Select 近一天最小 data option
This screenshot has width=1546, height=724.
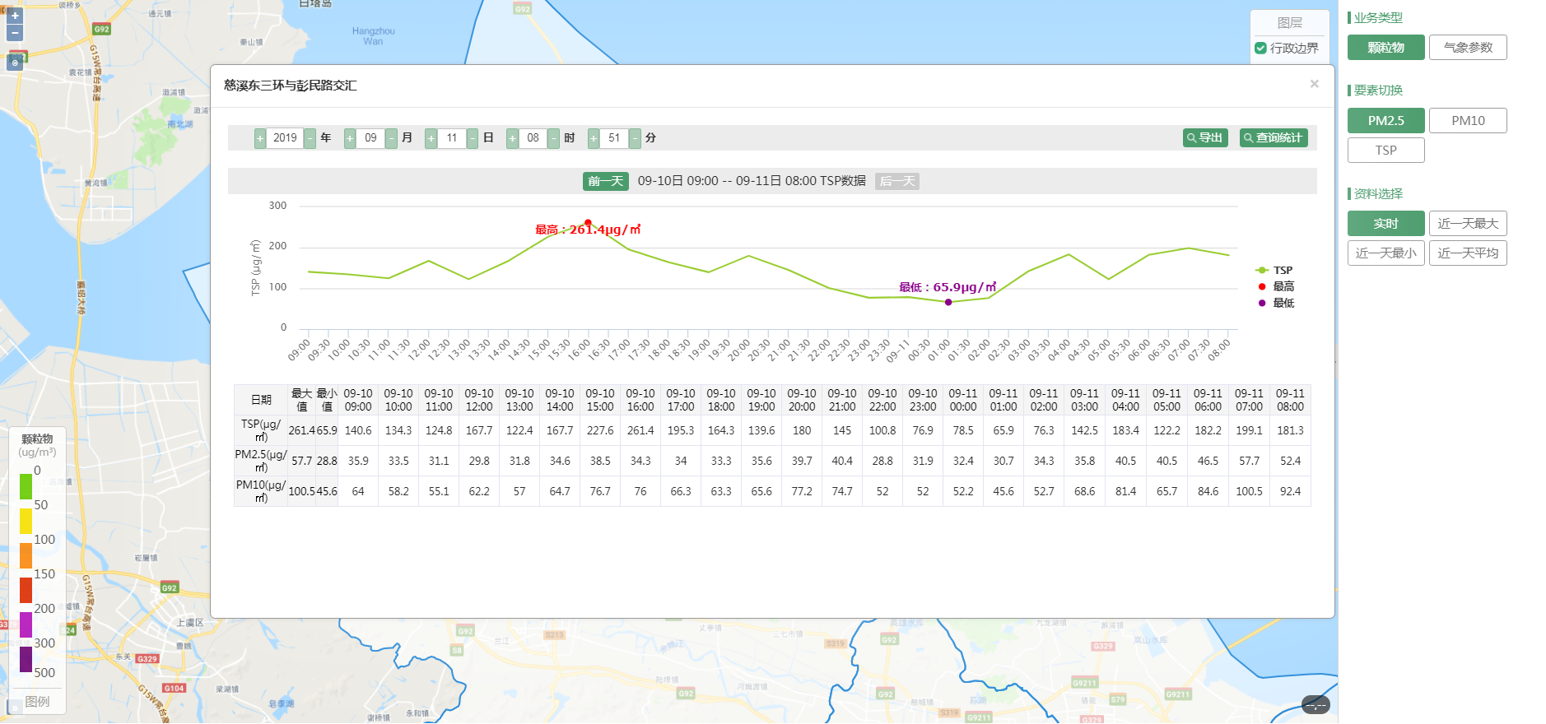[1386, 253]
